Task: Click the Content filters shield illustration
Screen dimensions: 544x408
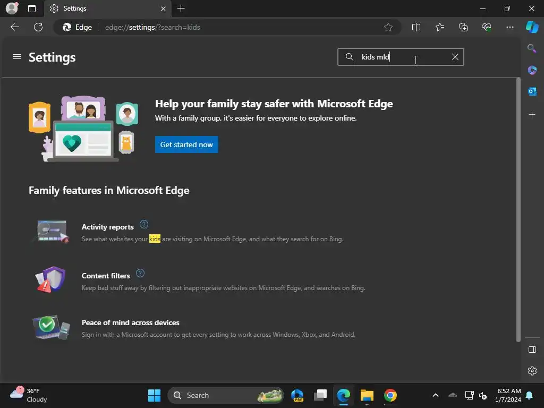Action: (x=51, y=279)
